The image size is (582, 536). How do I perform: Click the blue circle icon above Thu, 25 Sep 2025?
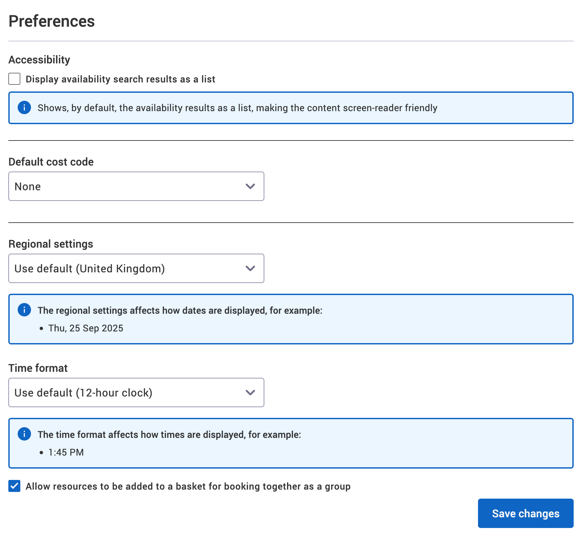click(24, 310)
